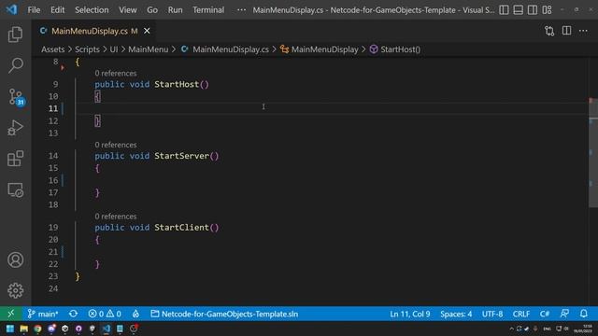This screenshot has height=336, width=598.
Task: Show hidden menus via title bar ellipsis
Action: (x=241, y=10)
